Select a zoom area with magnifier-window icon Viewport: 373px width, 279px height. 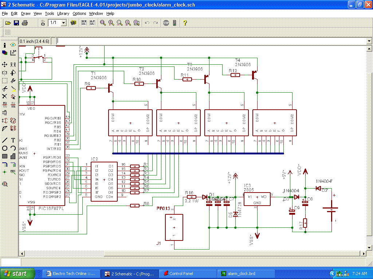pos(136,23)
